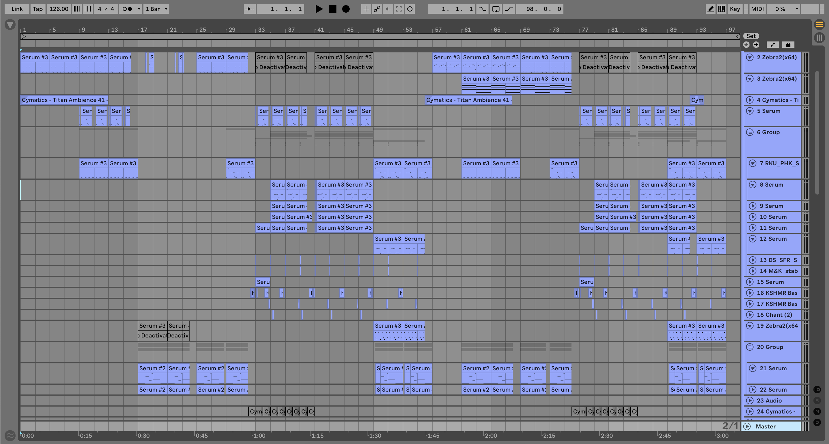Viewport: 829px width, 444px height.
Task: Switch to Session view selector icon
Action: coord(819,38)
